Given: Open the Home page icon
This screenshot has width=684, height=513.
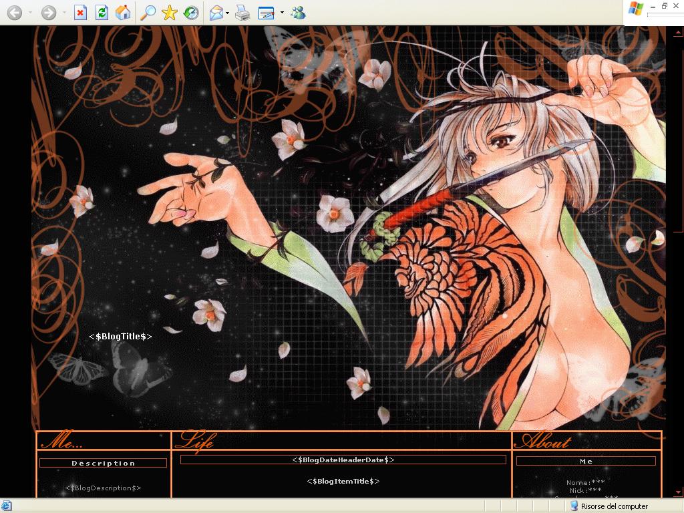Looking at the screenshot, I should pyautogui.click(x=123, y=13).
